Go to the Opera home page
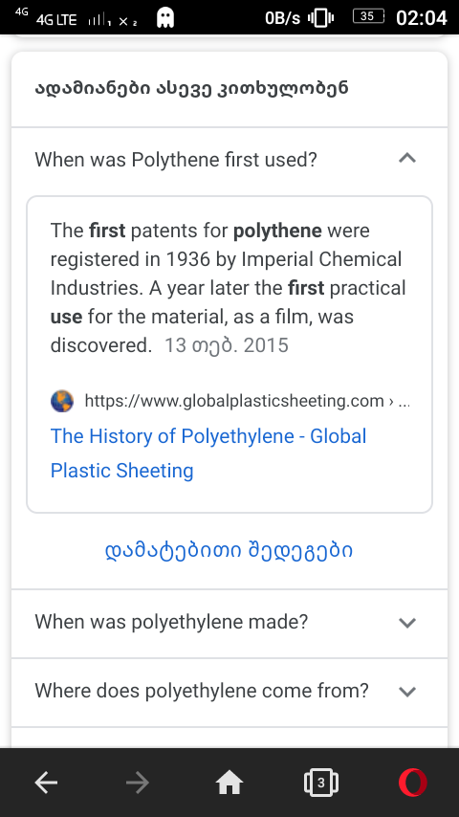Screen dimensions: 459x817 [229, 783]
